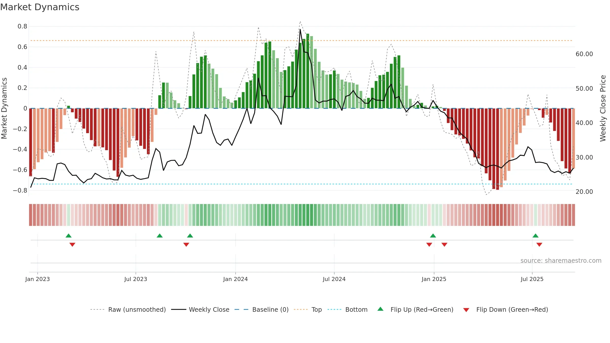Viewport: 610px width, 343px height.
Task: Click the black Weekly Close peak above 60.00
Action: click(x=300, y=29)
